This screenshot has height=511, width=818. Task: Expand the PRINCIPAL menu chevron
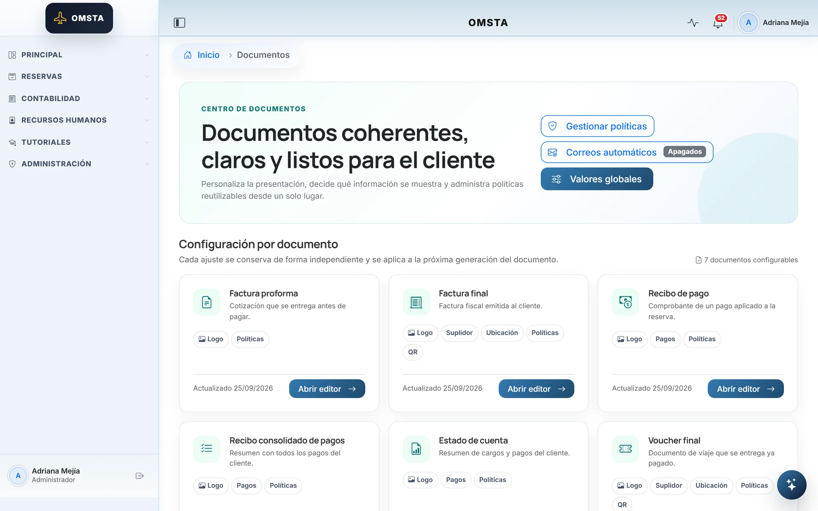pos(147,55)
